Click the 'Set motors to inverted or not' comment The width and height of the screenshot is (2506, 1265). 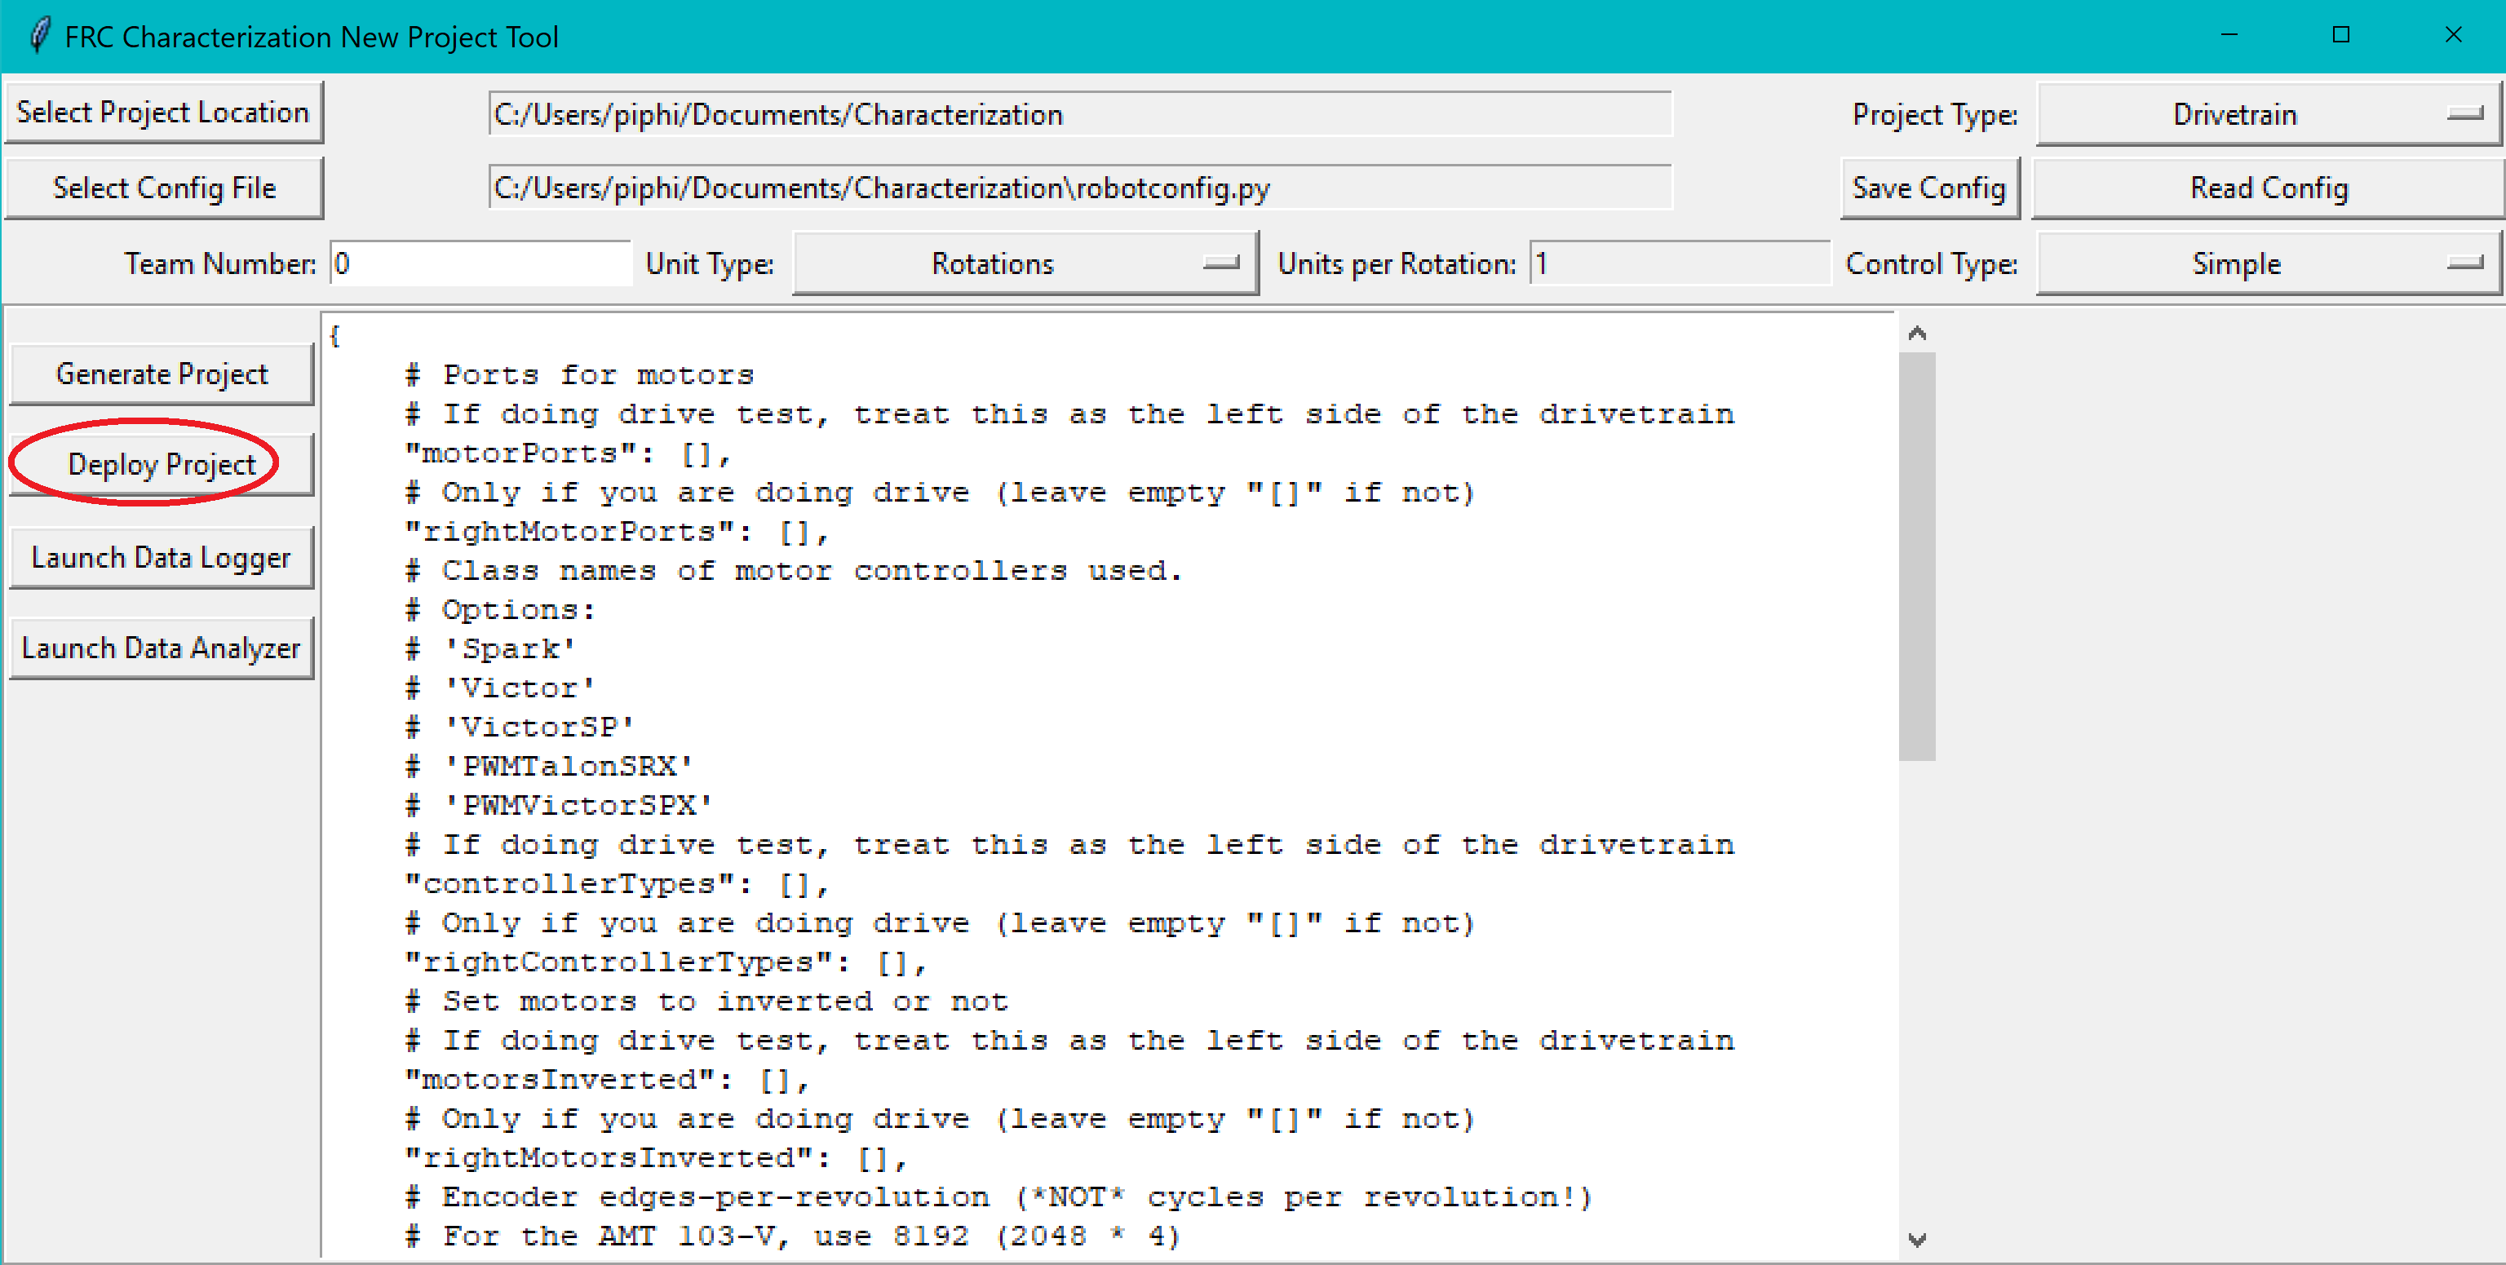tap(706, 1002)
